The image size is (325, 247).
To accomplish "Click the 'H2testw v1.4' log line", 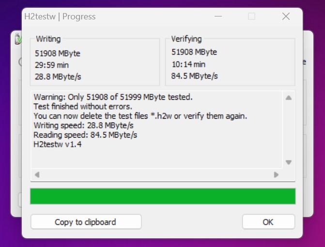I will 58,144.
